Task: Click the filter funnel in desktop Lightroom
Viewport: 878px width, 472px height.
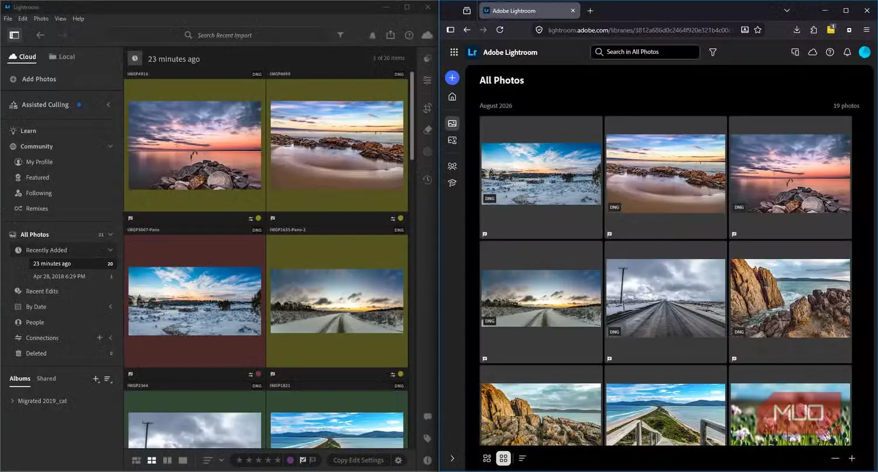Action: [340, 35]
